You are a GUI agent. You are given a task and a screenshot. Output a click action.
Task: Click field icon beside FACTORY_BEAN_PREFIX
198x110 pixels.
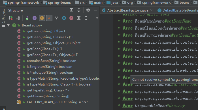[19, 102]
